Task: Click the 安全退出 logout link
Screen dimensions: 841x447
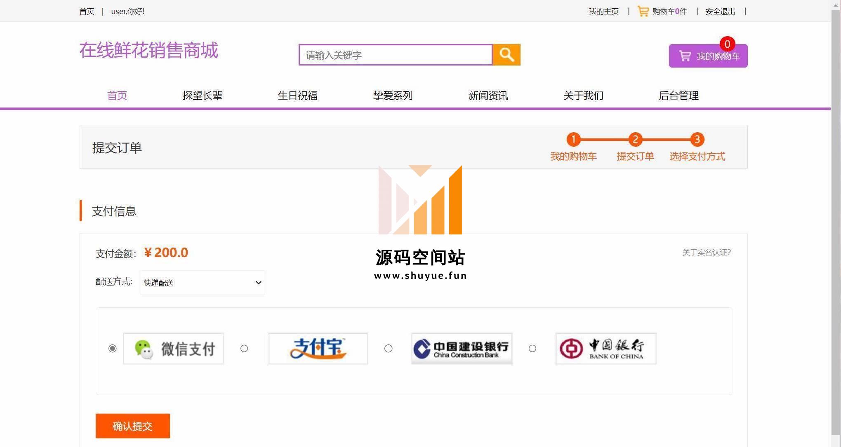Action: (720, 11)
